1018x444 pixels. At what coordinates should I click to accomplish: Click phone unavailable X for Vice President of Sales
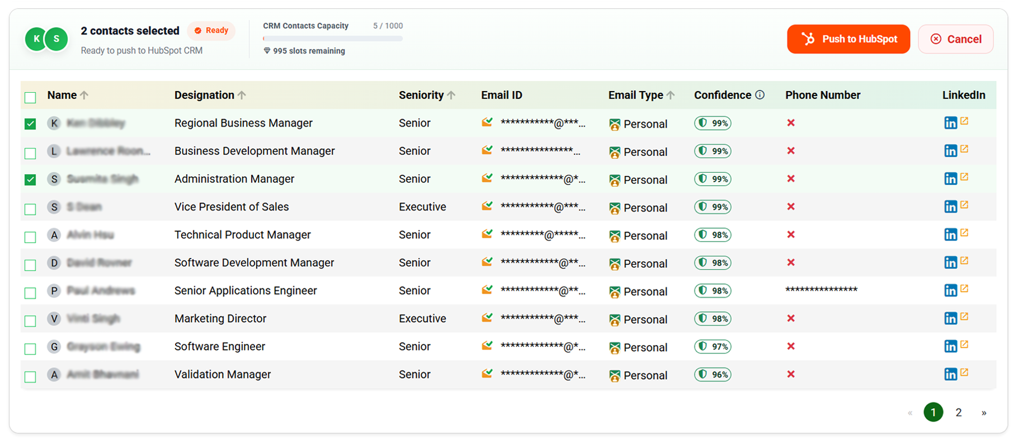[x=791, y=207]
